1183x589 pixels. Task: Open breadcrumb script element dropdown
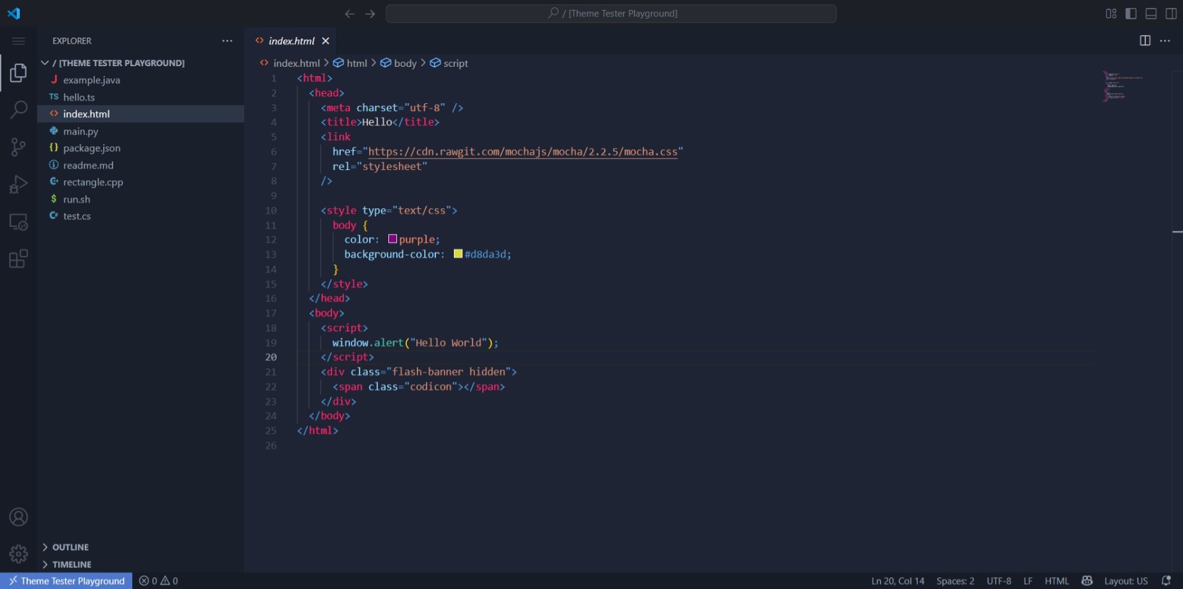449,63
